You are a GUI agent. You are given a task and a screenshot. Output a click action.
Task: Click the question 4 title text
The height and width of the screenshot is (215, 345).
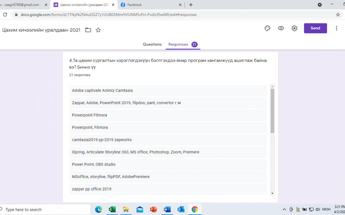click(x=168, y=64)
